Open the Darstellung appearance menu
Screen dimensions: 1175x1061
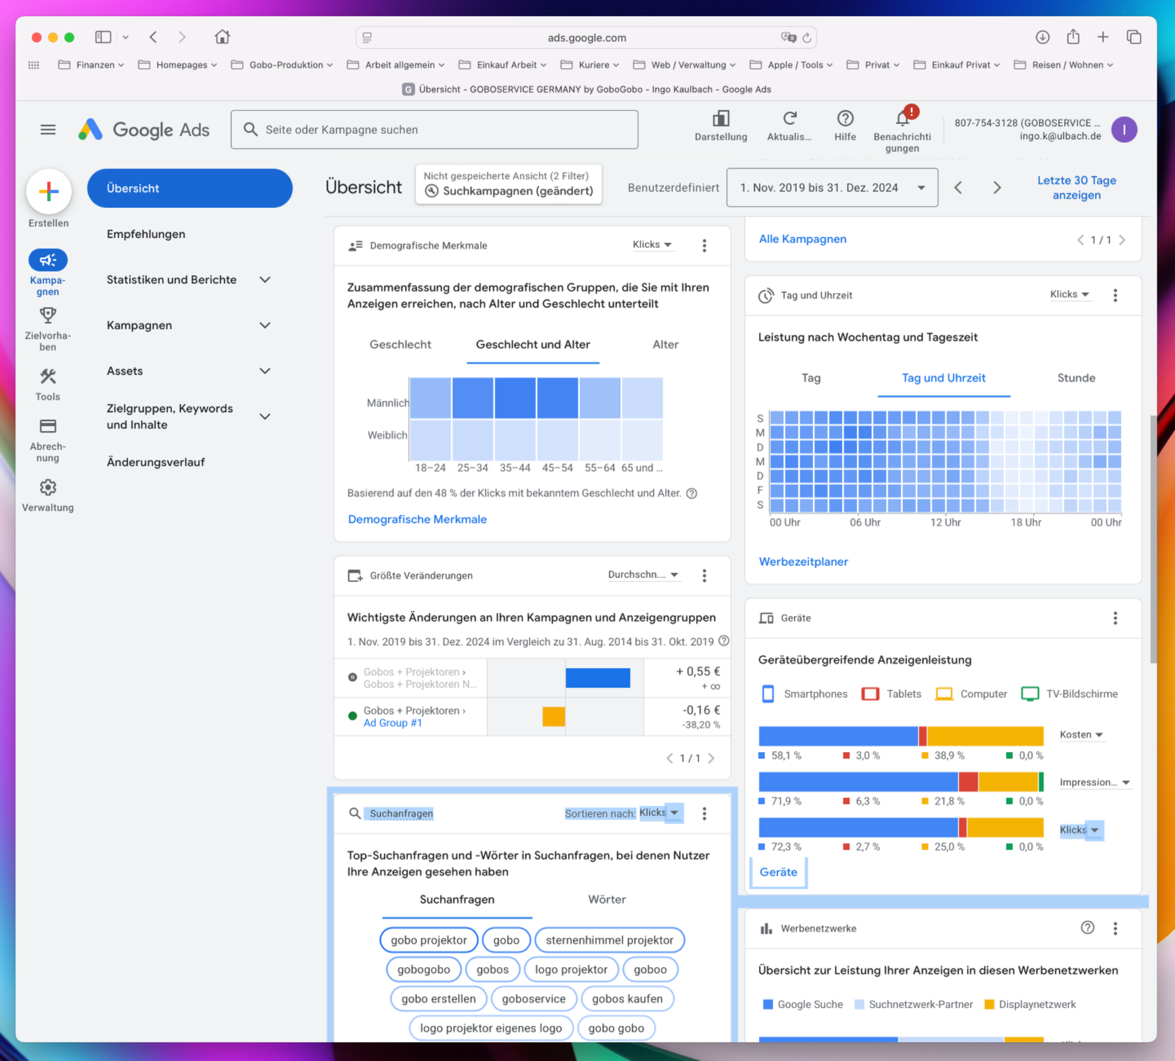pos(720,119)
